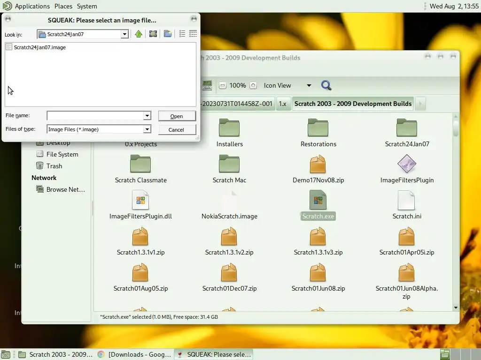Select Scratch01Jun08Alpha.zip archive
This screenshot has height=360, width=481.
click(407, 282)
